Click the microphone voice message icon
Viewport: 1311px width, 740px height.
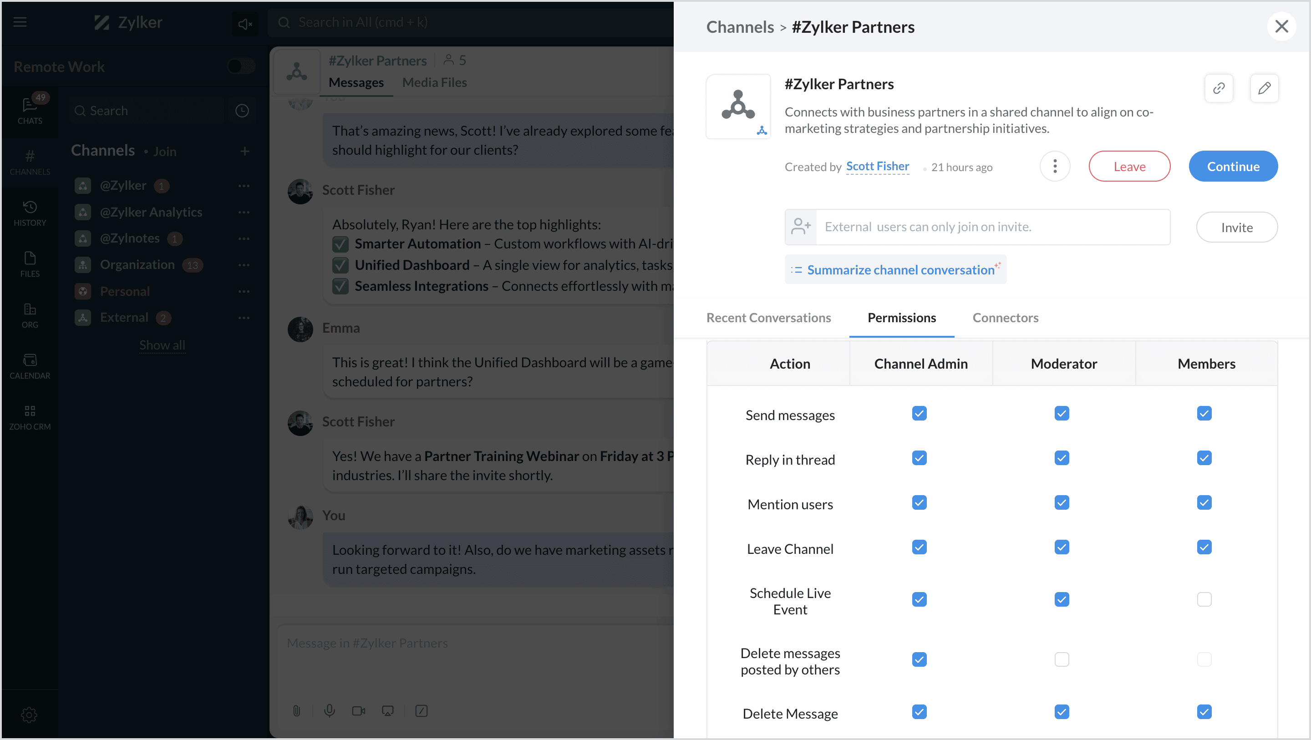329,710
